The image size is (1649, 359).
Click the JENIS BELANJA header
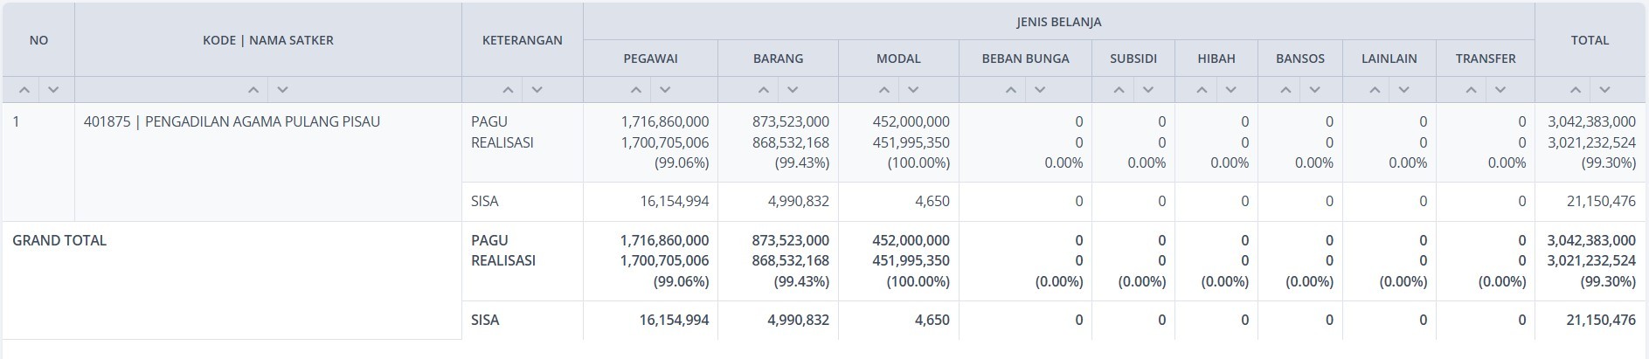[x=1058, y=22]
